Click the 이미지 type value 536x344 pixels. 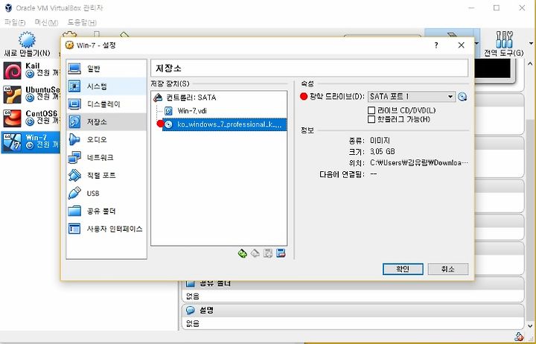pos(380,141)
